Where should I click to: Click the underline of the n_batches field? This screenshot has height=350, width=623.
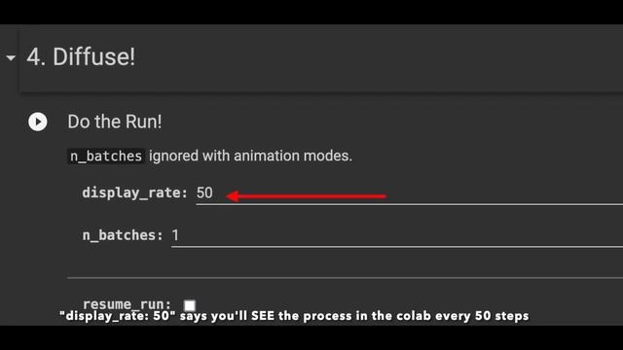coord(397,246)
